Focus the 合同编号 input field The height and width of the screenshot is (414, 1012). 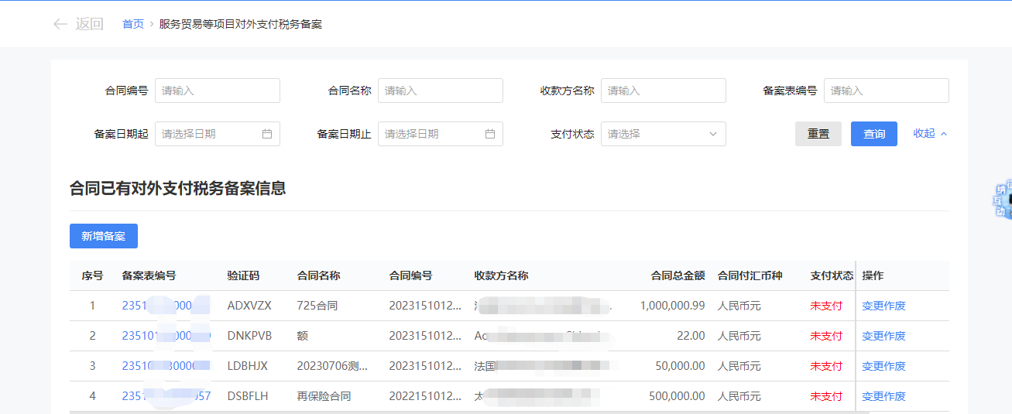[x=218, y=91]
